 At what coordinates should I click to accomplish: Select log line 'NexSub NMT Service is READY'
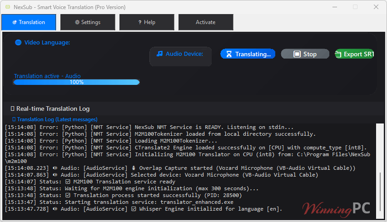tap(149, 127)
